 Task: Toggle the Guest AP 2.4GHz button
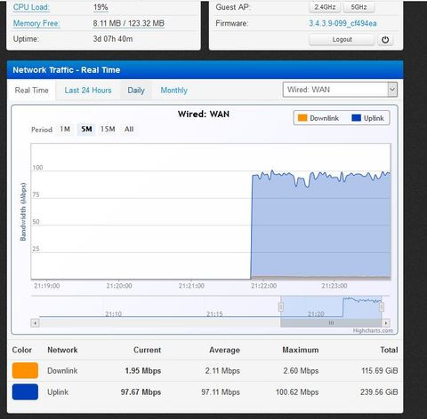[x=325, y=7]
